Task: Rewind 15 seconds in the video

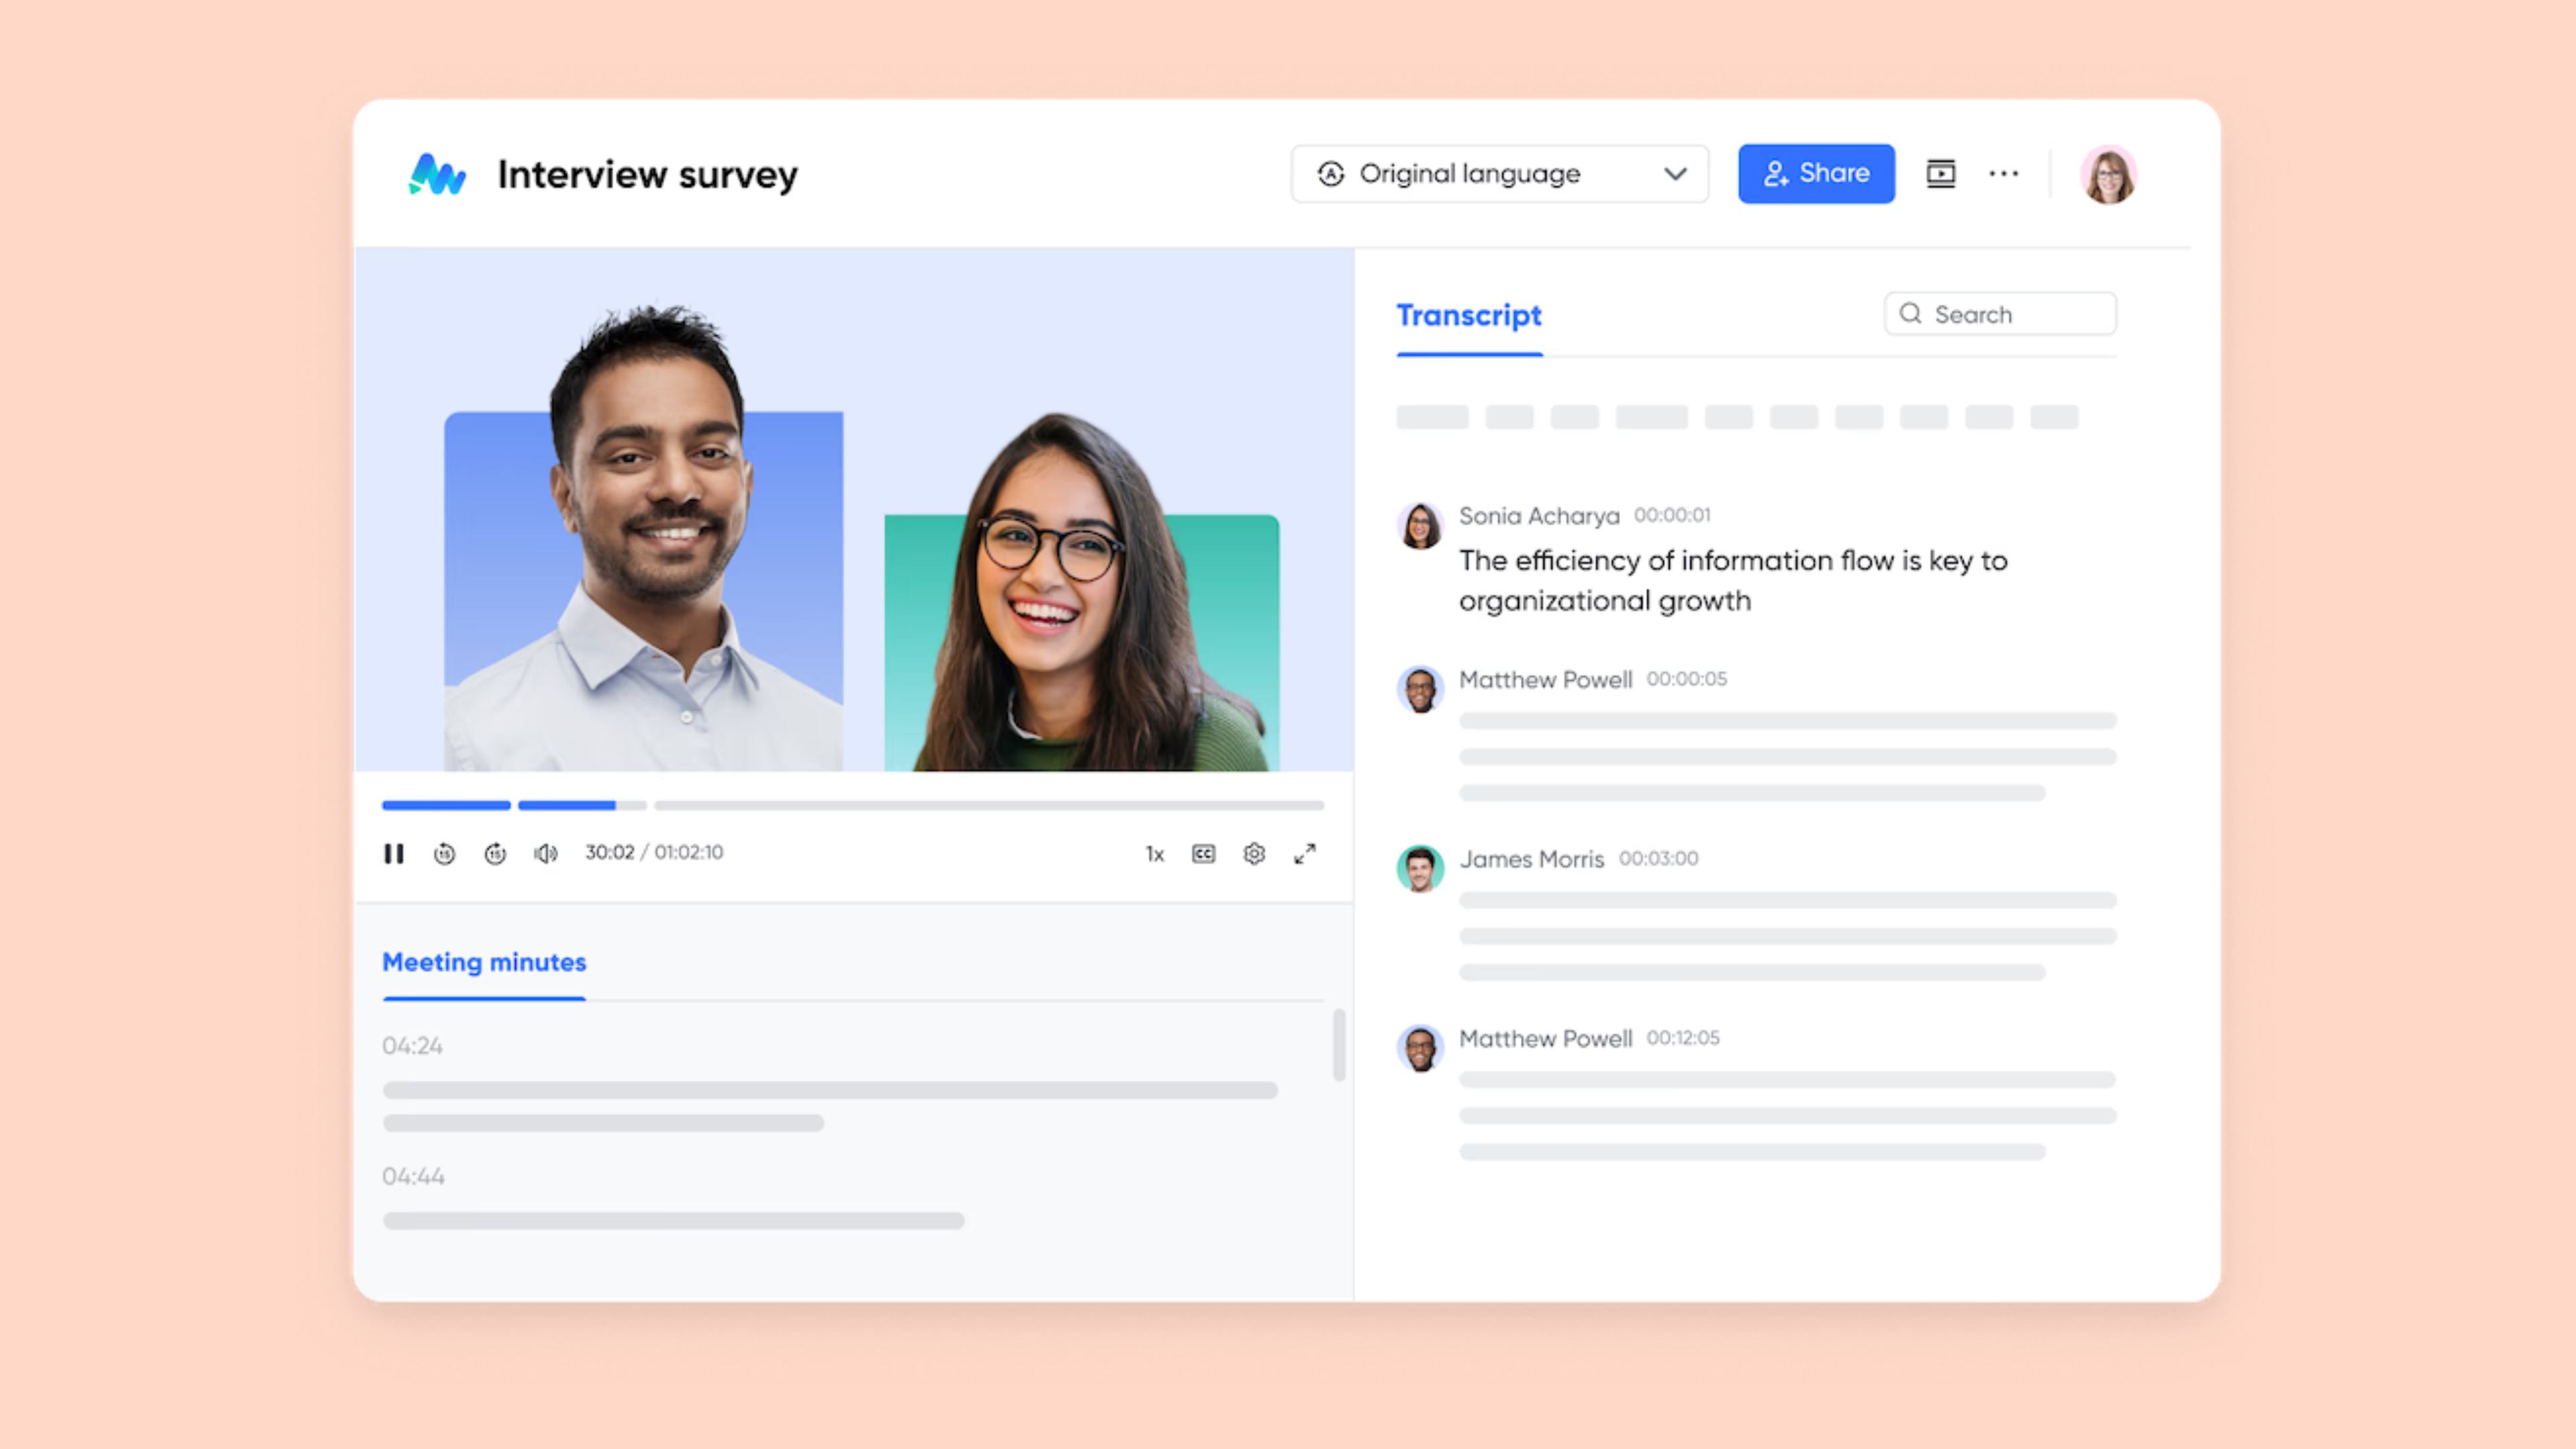Action: tap(444, 853)
